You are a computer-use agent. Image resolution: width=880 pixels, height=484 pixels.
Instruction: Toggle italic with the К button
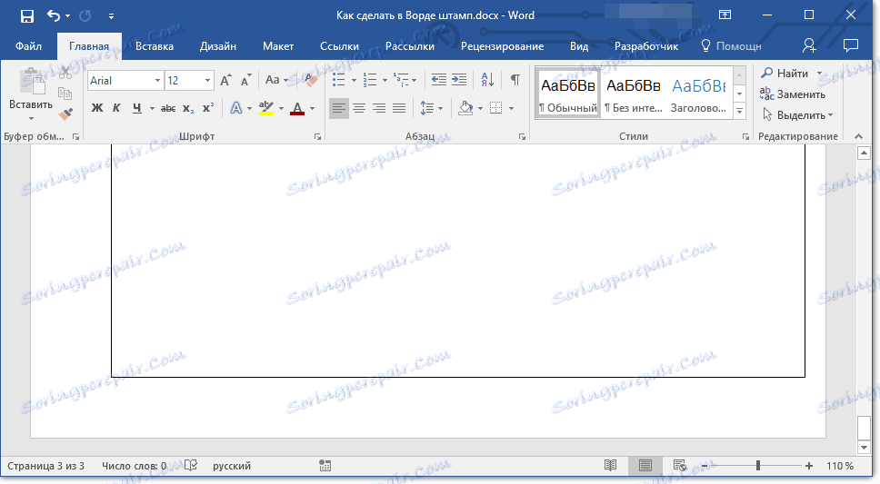(x=116, y=108)
